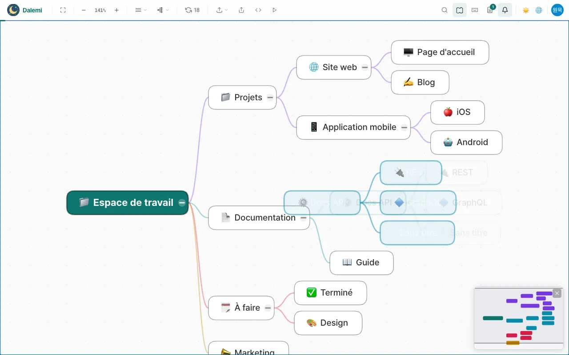
Task: Collapse the À faire branch
Action: pyautogui.click(x=268, y=308)
